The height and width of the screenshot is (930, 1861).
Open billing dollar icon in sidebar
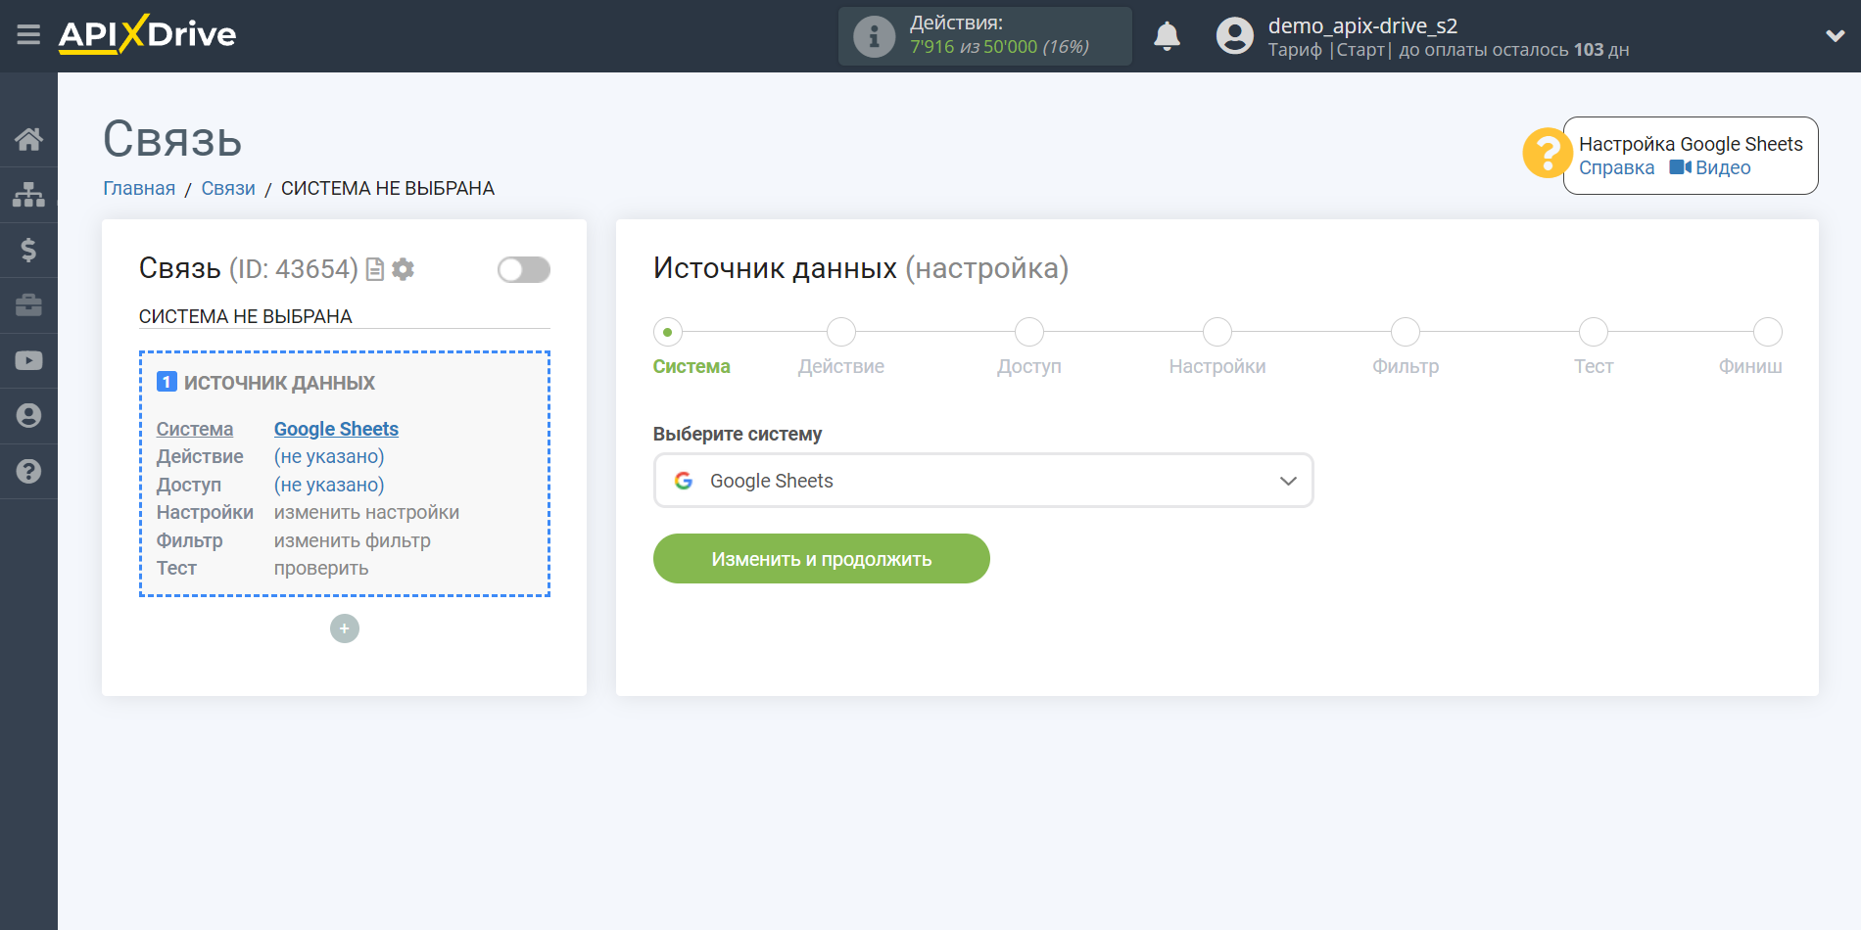[x=28, y=250]
